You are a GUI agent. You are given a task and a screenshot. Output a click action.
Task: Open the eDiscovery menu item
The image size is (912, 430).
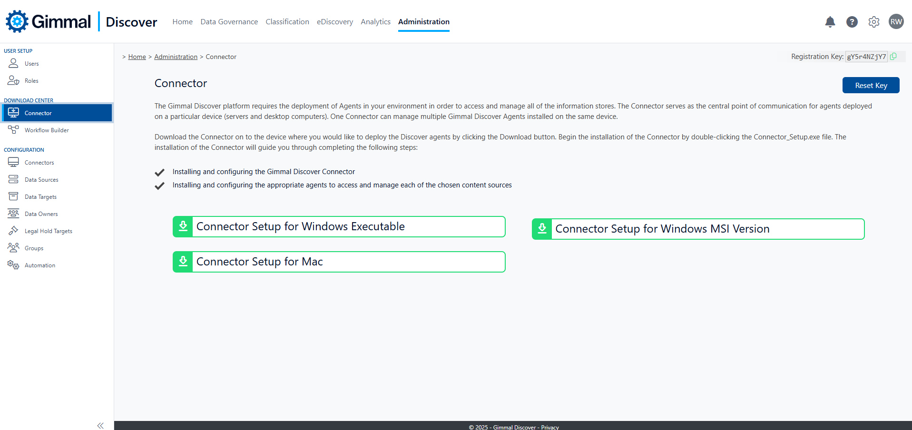point(334,22)
